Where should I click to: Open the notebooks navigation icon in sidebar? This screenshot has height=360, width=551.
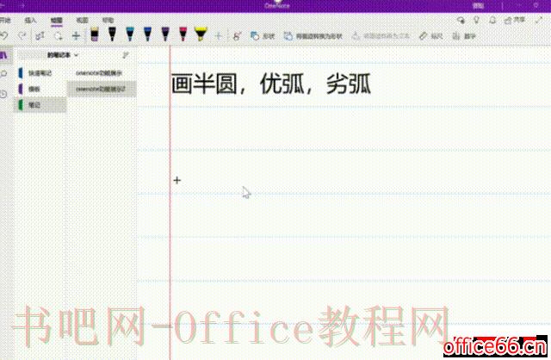click(3, 55)
